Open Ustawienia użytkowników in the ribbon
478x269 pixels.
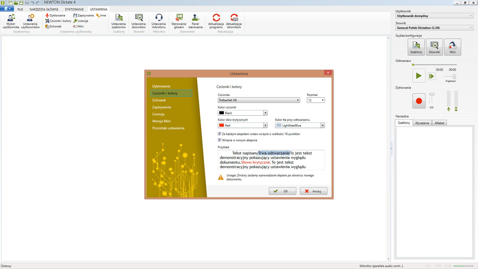click(30, 21)
